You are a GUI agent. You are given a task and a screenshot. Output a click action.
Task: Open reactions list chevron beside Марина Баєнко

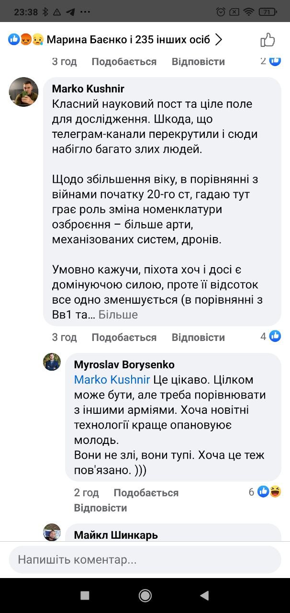point(219,40)
